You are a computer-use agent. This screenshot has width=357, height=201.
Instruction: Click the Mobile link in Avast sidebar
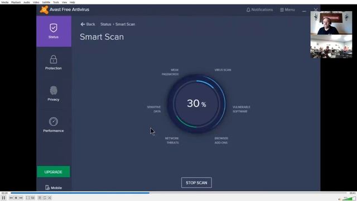coord(54,188)
